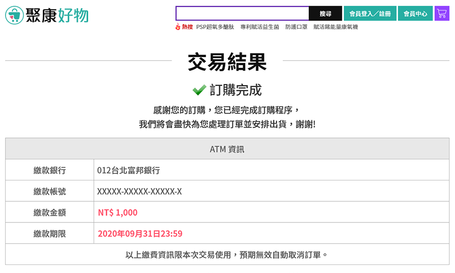Select the 繳款銀行 label cell
455x273 pixels.
coord(50,170)
